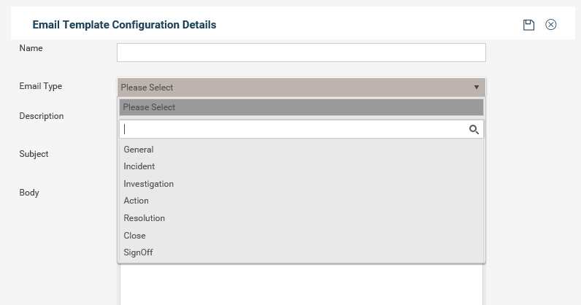Image resolution: width=581 pixels, height=305 pixels.
Task: Click the Email Type label
Action: click(41, 86)
